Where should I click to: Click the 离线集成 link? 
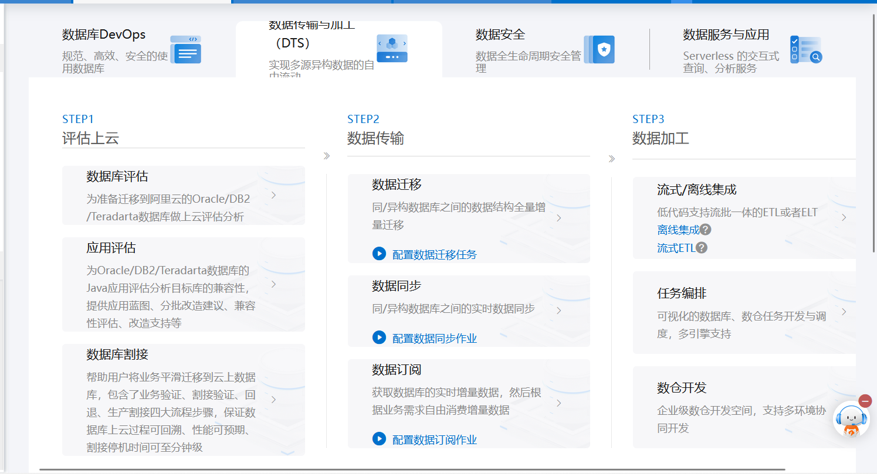click(678, 230)
